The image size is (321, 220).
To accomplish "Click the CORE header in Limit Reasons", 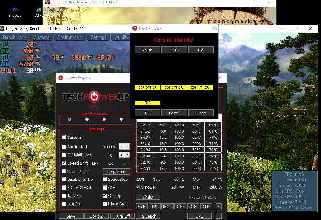I will [147, 50].
